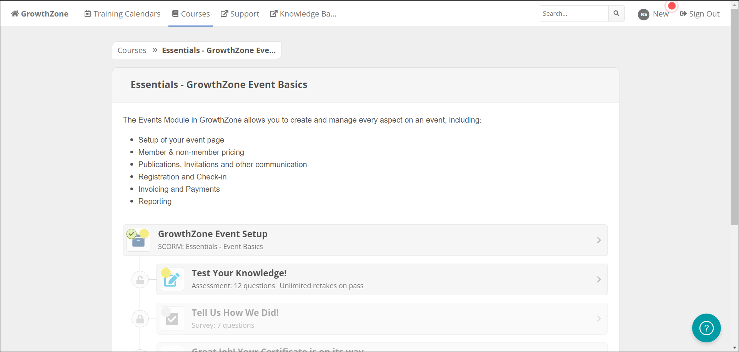Click the Sign Out link
This screenshot has width=739, height=352.
point(700,14)
